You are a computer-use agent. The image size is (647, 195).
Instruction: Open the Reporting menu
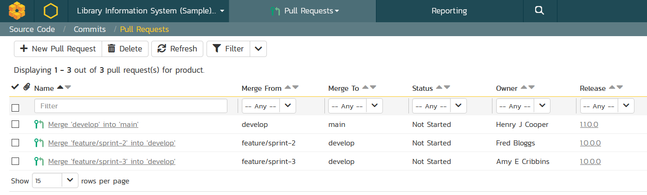tap(449, 11)
